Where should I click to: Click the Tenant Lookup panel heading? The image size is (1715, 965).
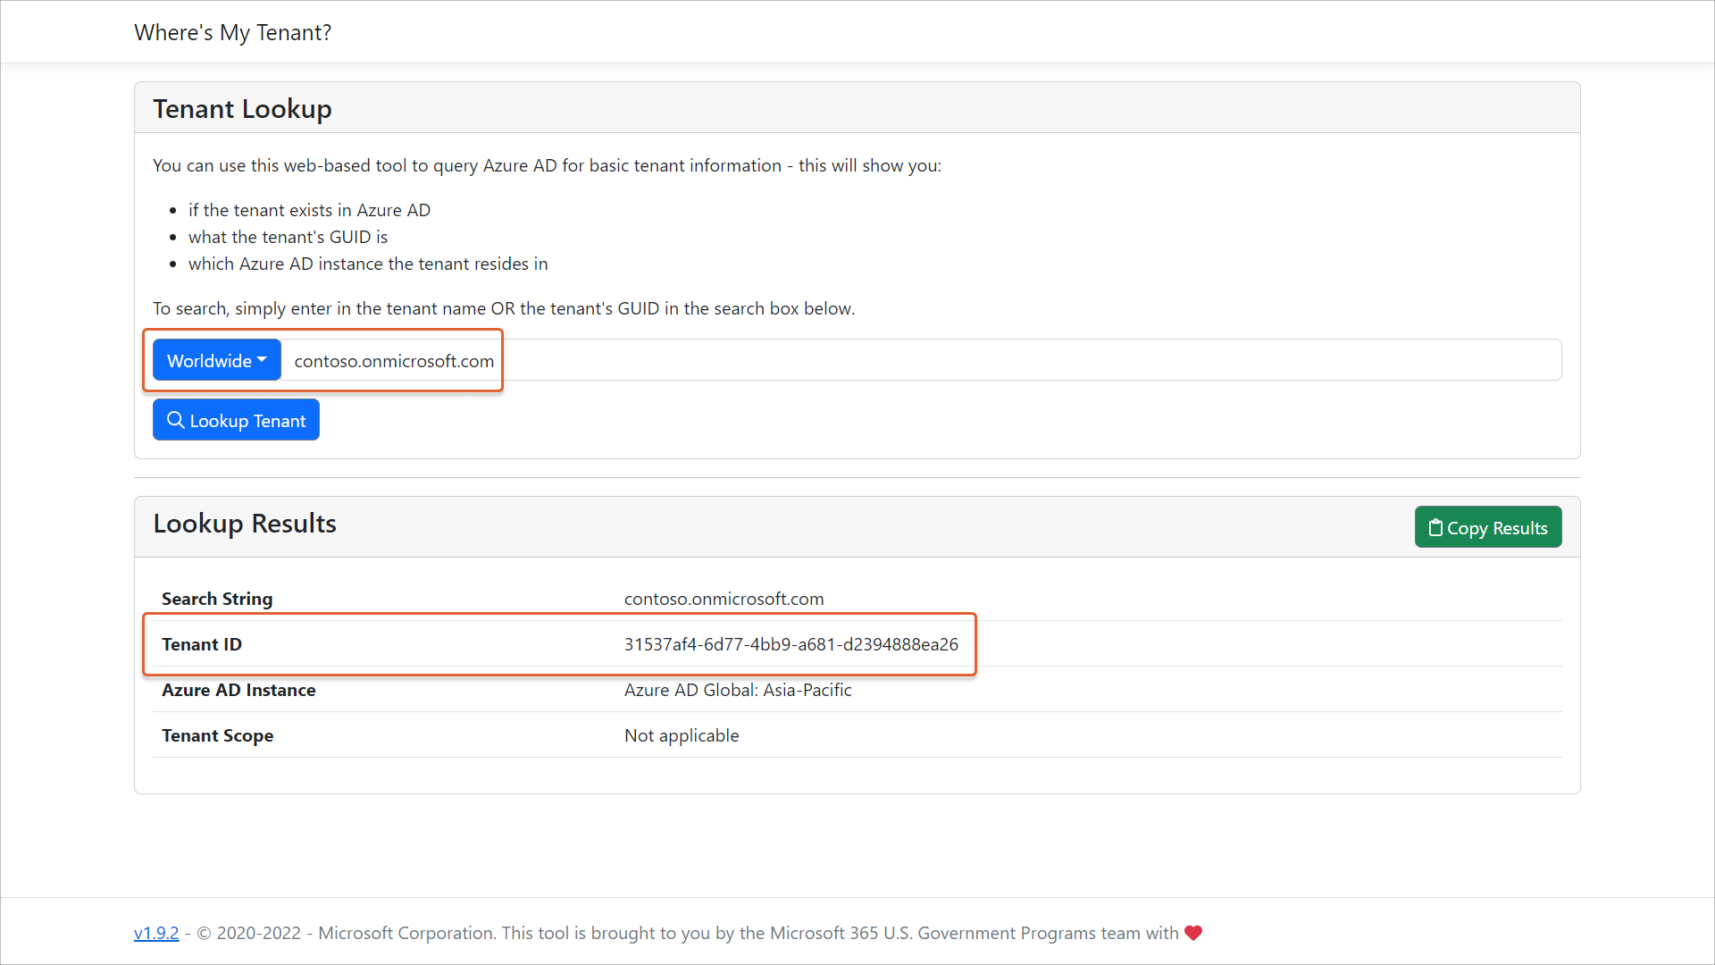(242, 109)
